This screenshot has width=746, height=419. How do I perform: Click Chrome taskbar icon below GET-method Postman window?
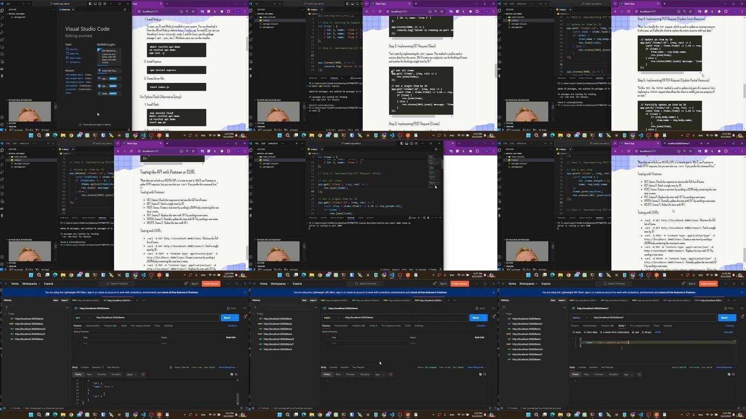point(135,414)
